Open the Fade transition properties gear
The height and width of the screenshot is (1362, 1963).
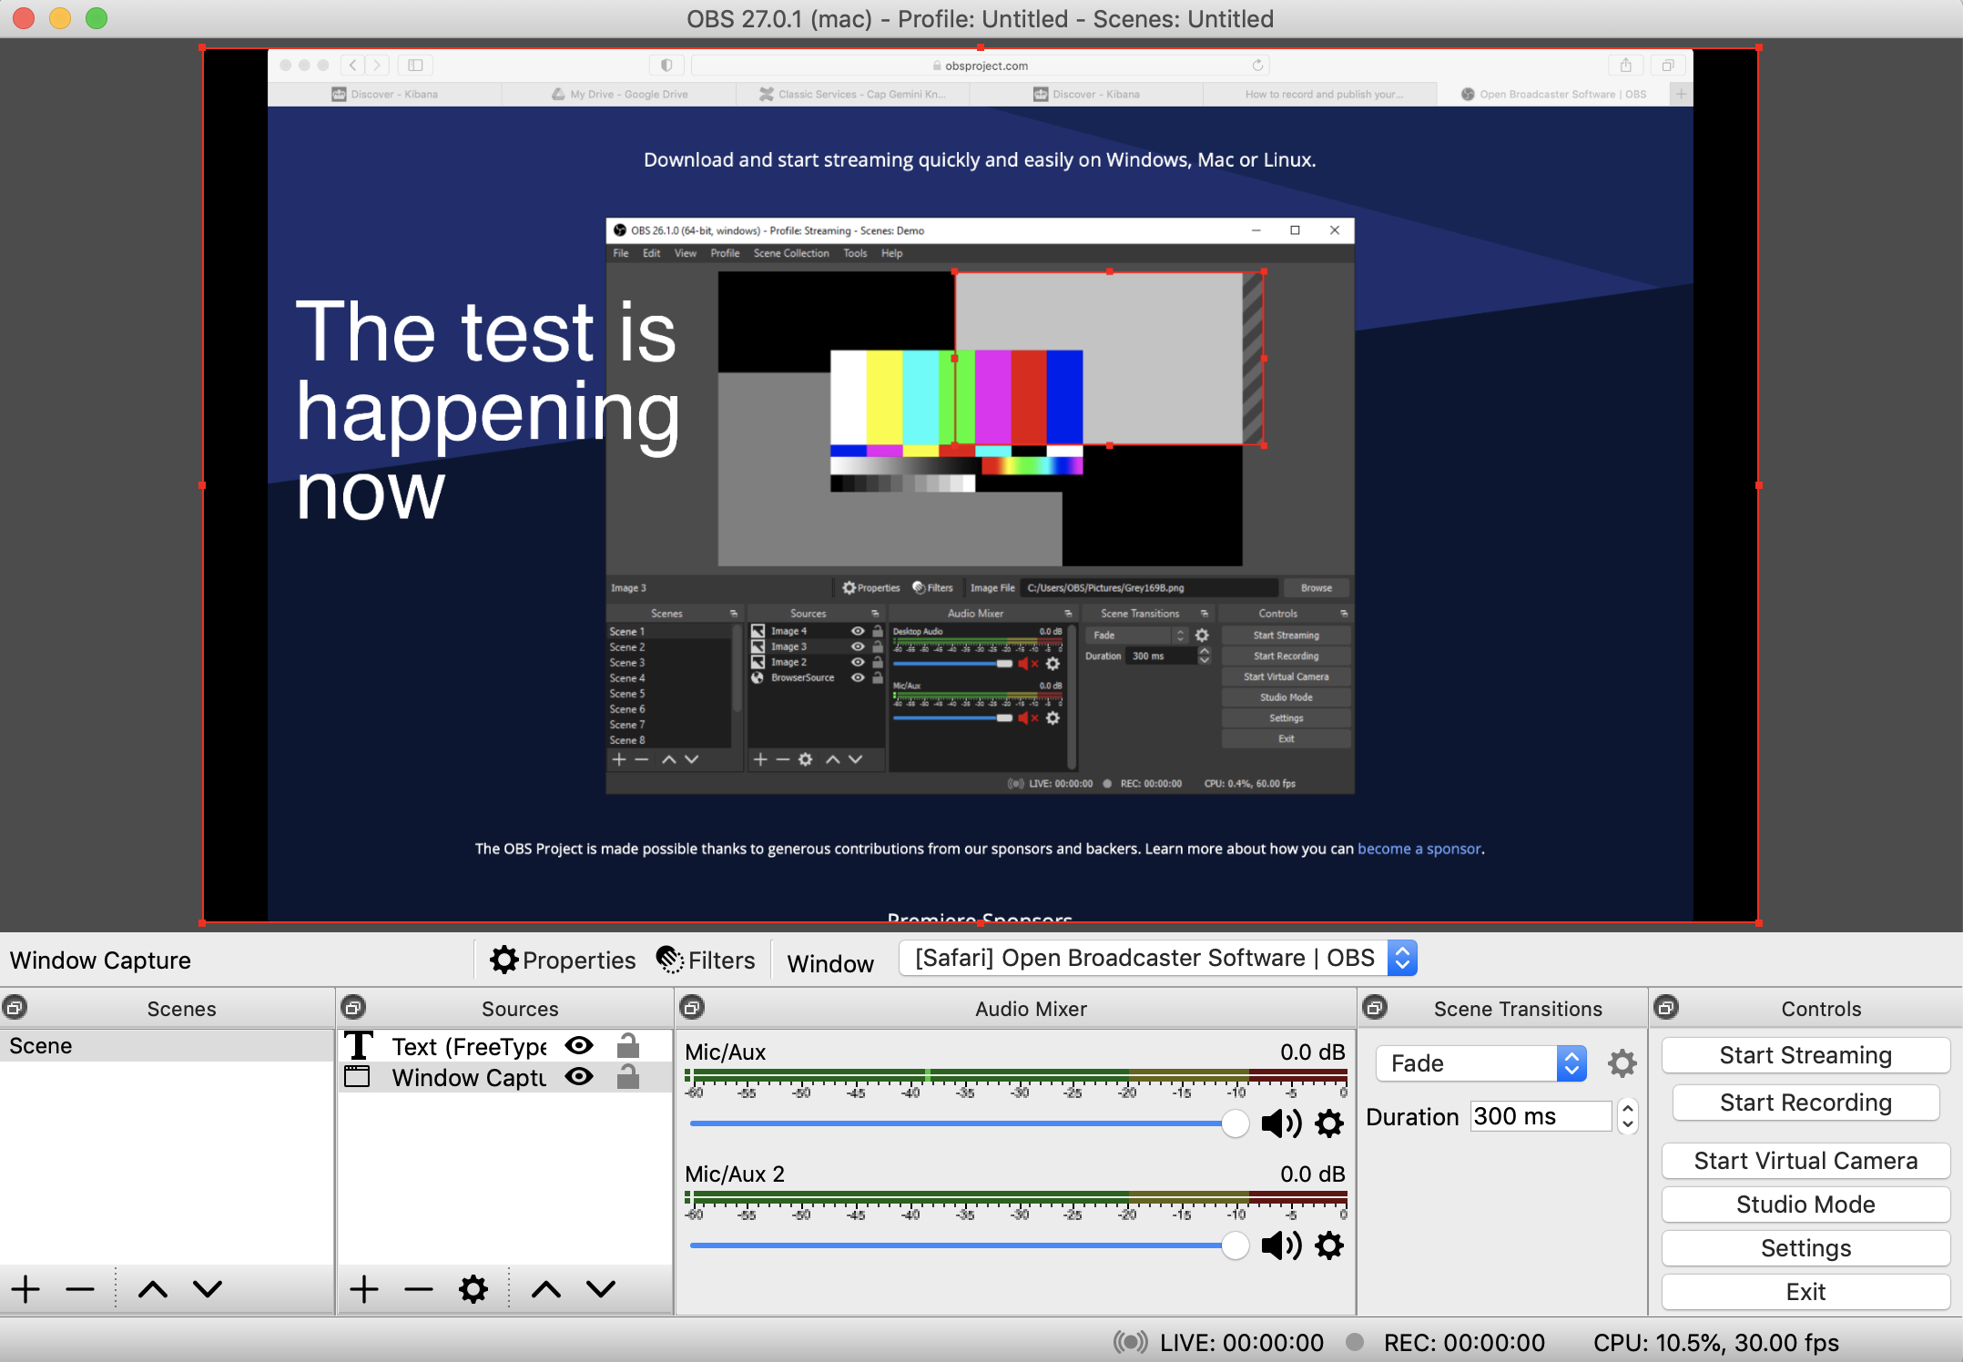tap(1622, 1063)
